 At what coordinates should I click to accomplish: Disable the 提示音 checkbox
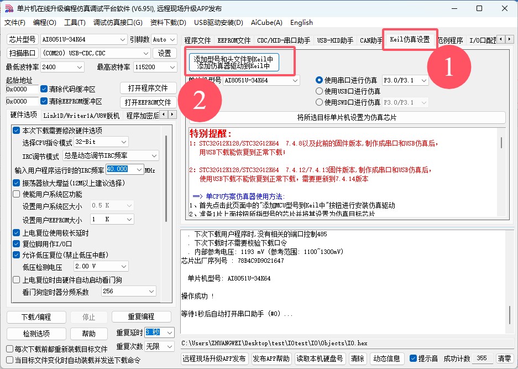[412, 358]
